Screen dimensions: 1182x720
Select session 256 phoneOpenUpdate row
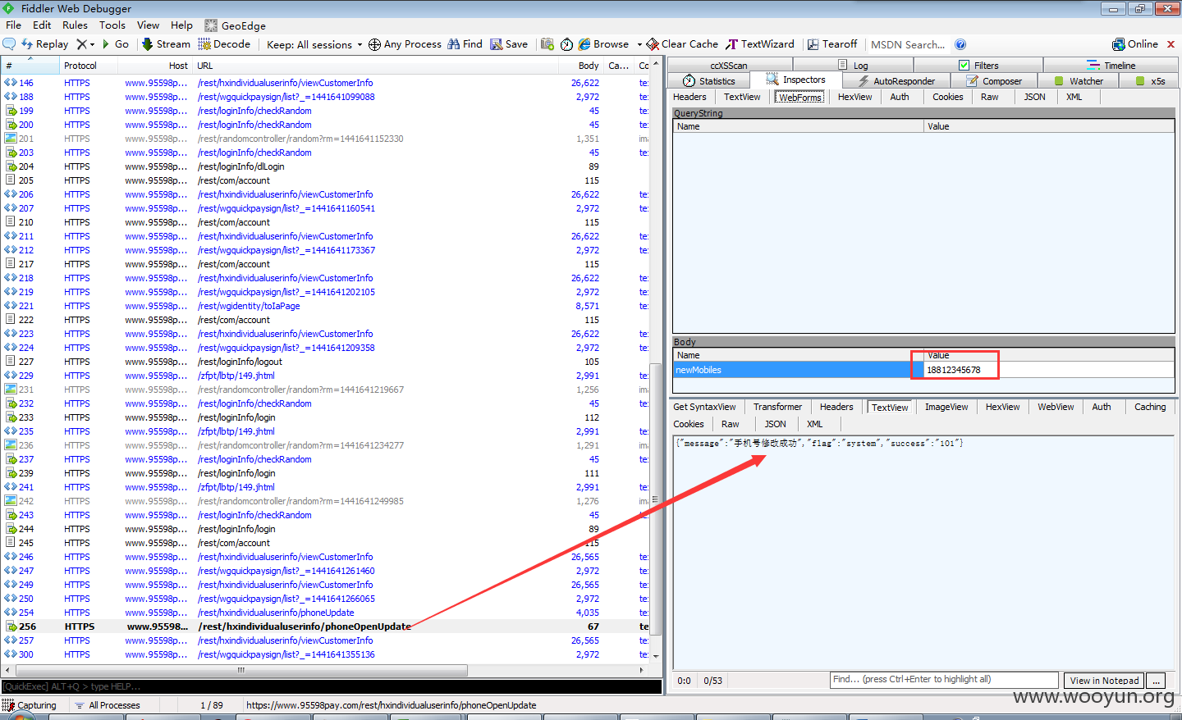pos(326,627)
